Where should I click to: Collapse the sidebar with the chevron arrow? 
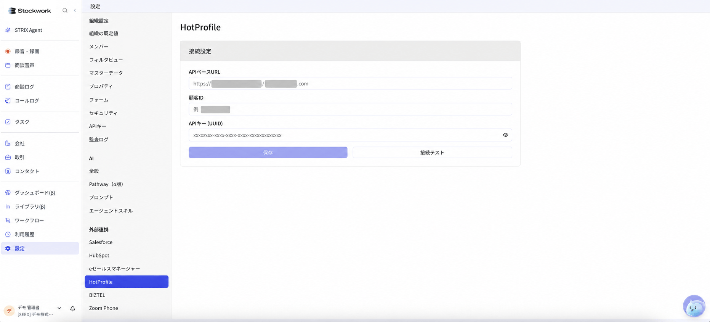tap(75, 10)
